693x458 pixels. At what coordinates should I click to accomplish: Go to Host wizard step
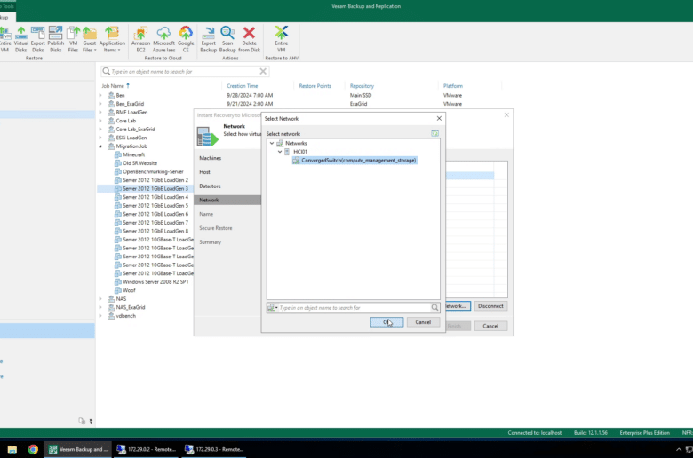pos(204,172)
